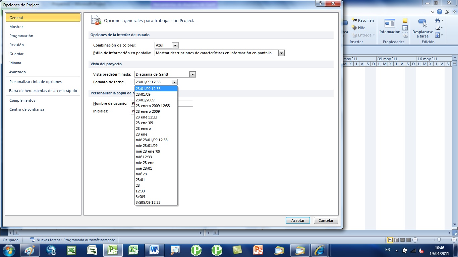This screenshot has height=257, width=458.
Task: Click the yellow task notes icon
Action: pyautogui.click(x=405, y=21)
